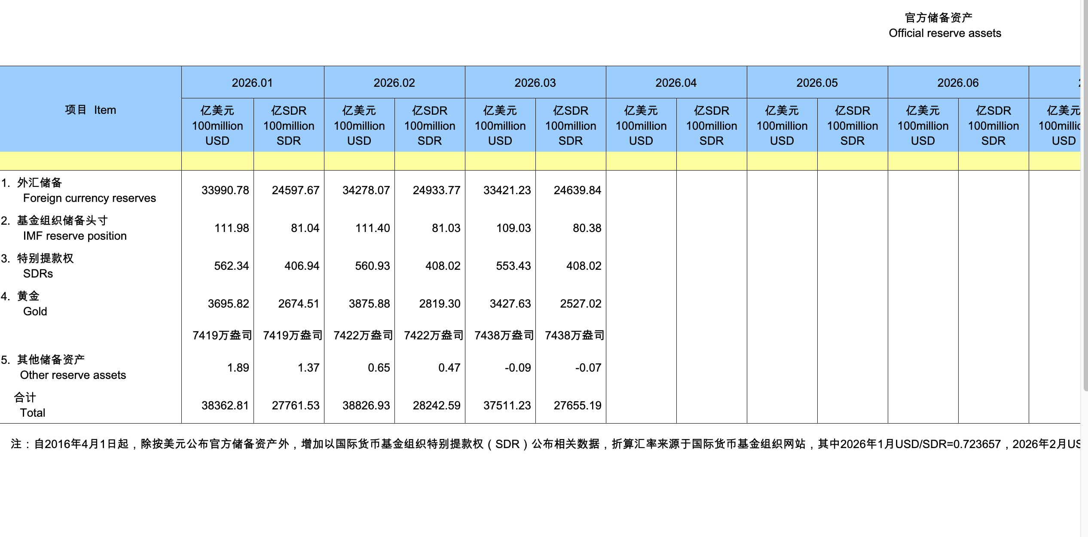
Task: Click the 2026.04 column header
Action: [676, 82]
